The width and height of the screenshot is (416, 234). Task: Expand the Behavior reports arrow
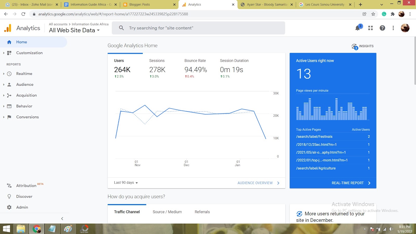pos(4,106)
